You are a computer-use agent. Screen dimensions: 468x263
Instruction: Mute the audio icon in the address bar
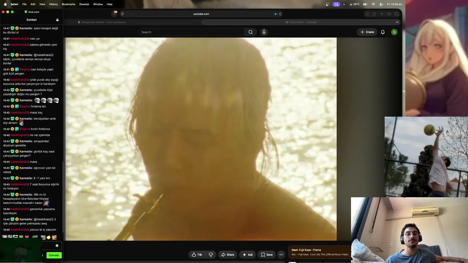pyautogui.click(x=276, y=14)
